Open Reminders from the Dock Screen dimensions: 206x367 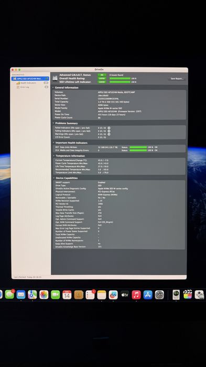[90, 294]
